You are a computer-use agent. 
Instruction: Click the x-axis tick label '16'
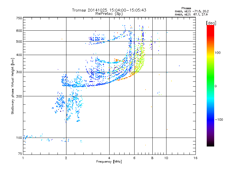[x=195, y=158]
